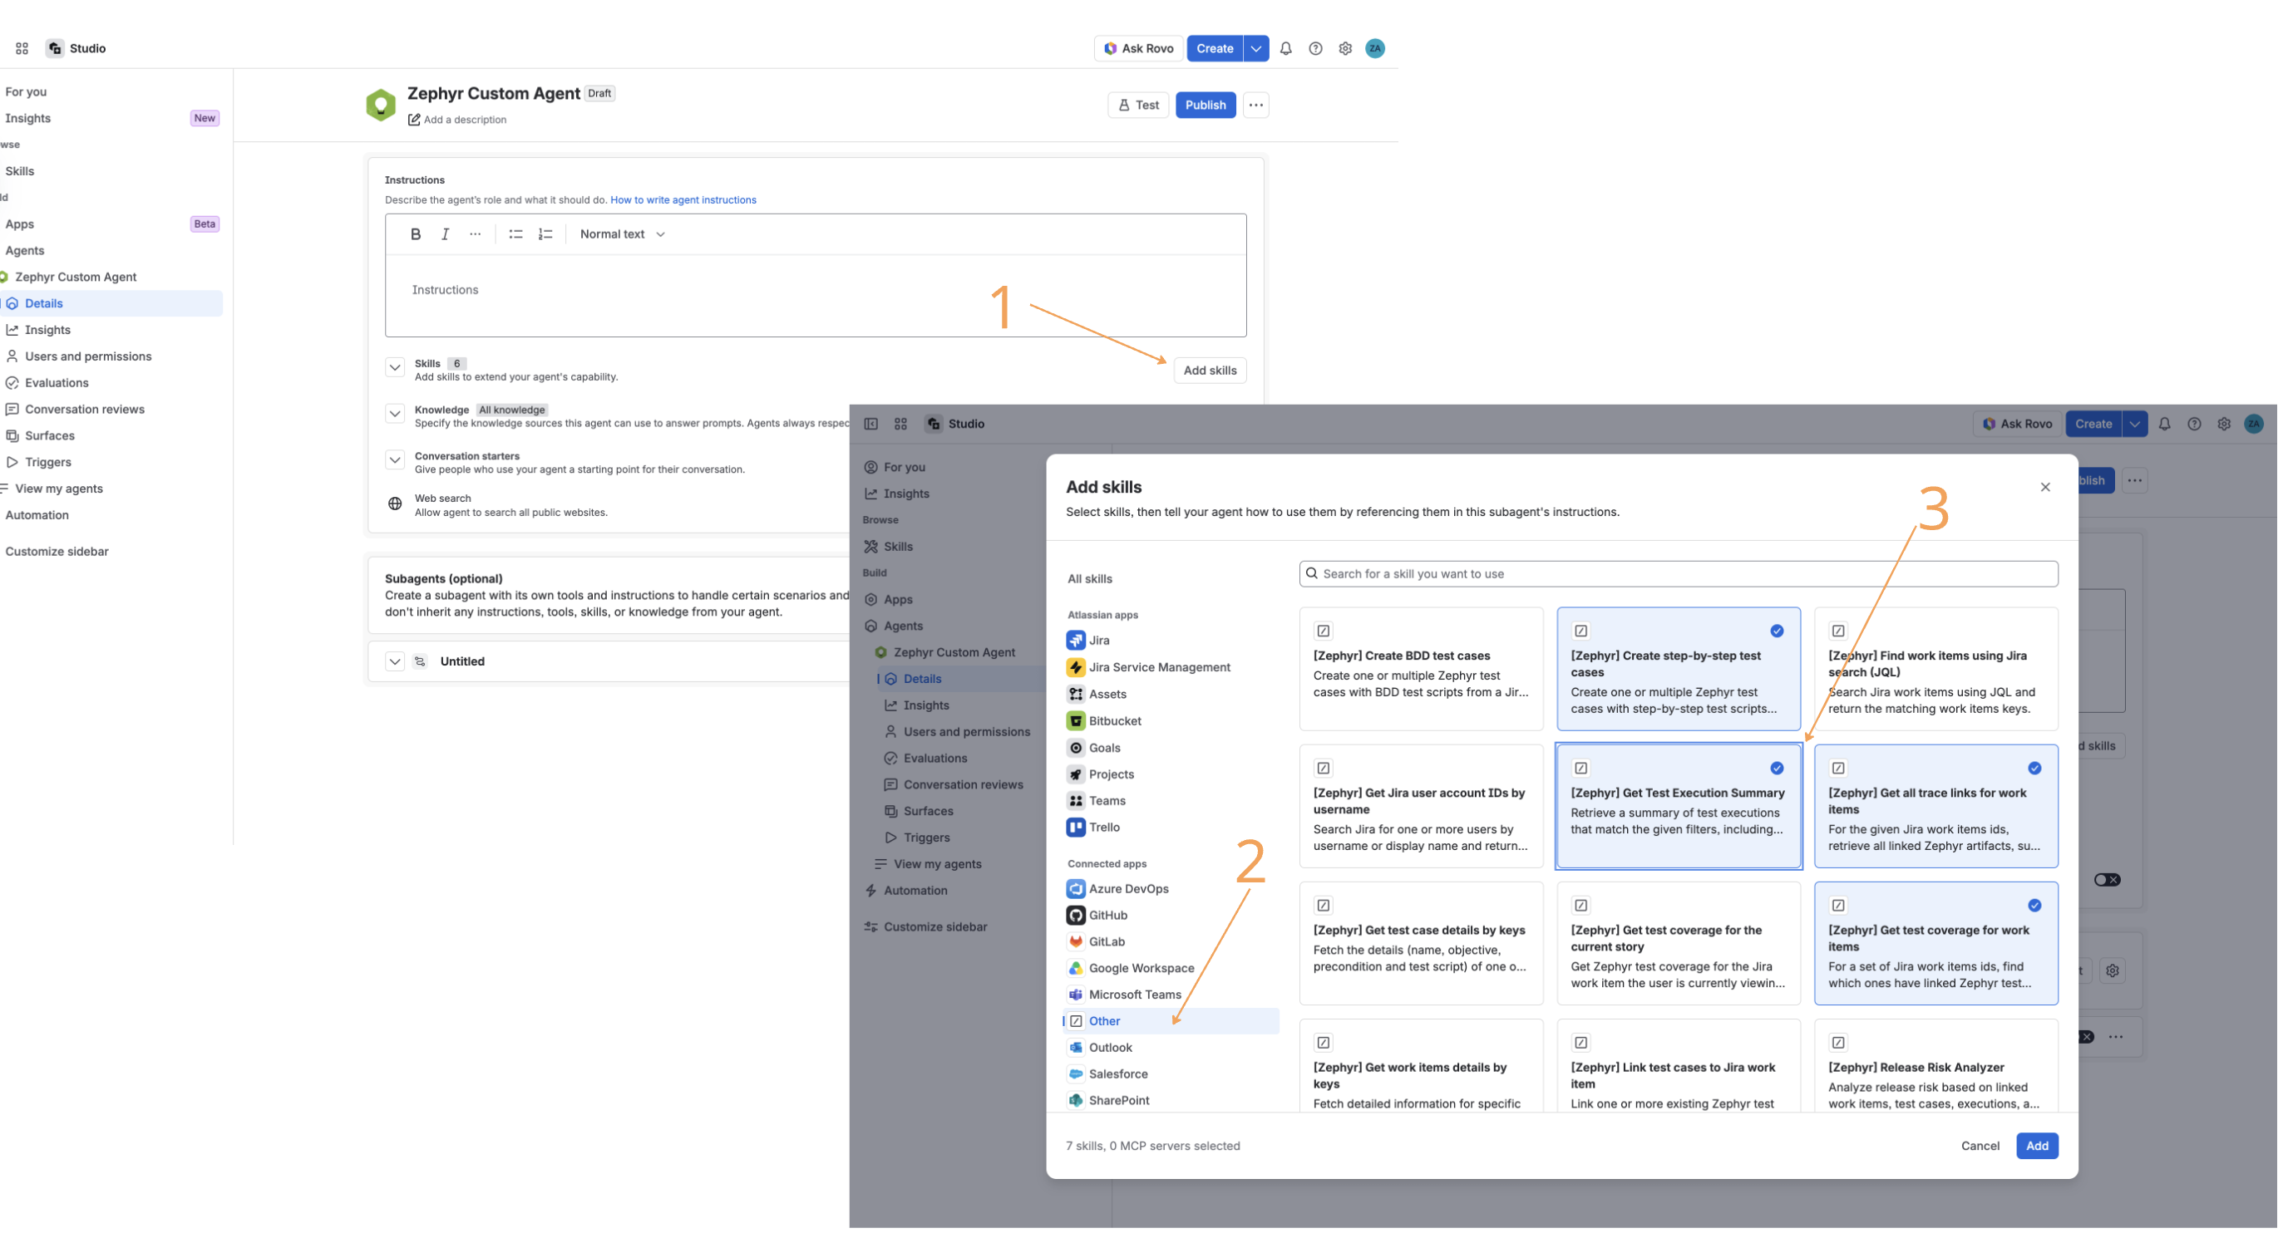Pick the Trello icon in the skills list
Viewport: 2288px width, 1238px height.
[1076, 827]
